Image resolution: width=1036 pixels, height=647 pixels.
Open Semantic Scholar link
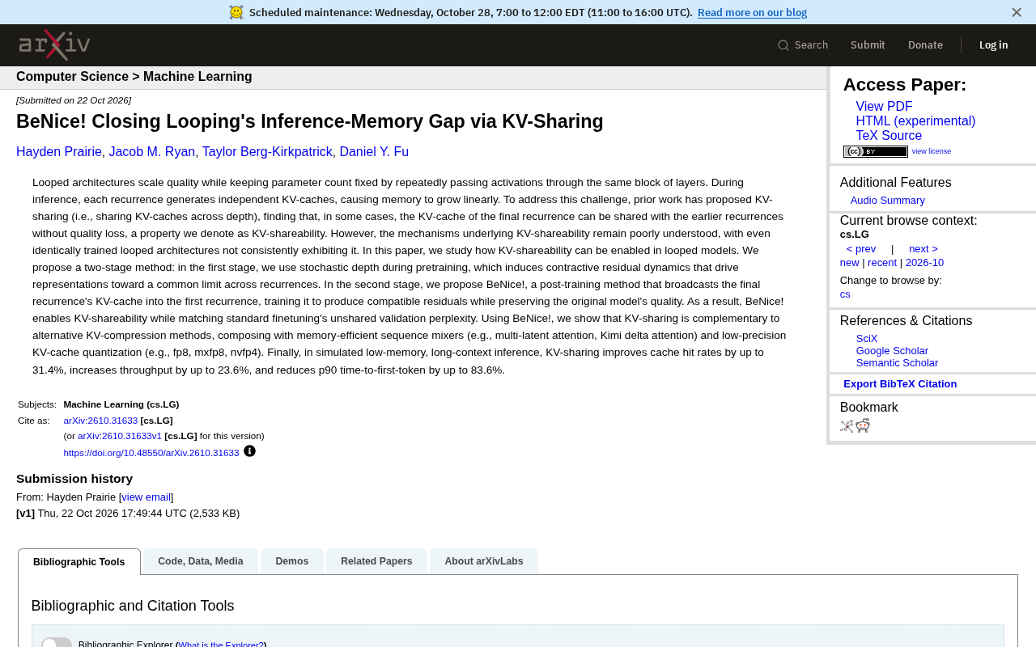897,363
